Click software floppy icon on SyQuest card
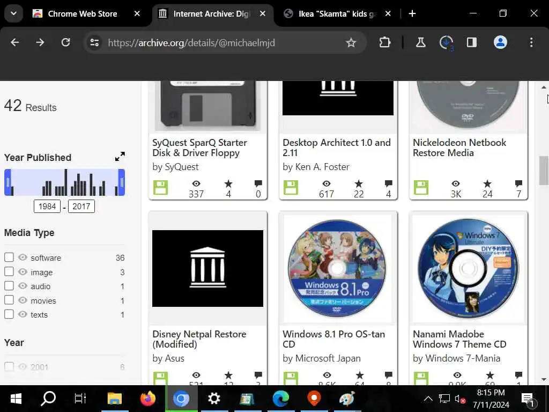 tap(160, 187)
